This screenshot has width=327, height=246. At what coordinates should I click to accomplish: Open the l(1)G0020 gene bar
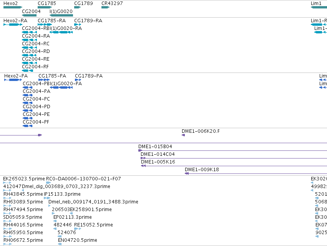pos(61,15)
